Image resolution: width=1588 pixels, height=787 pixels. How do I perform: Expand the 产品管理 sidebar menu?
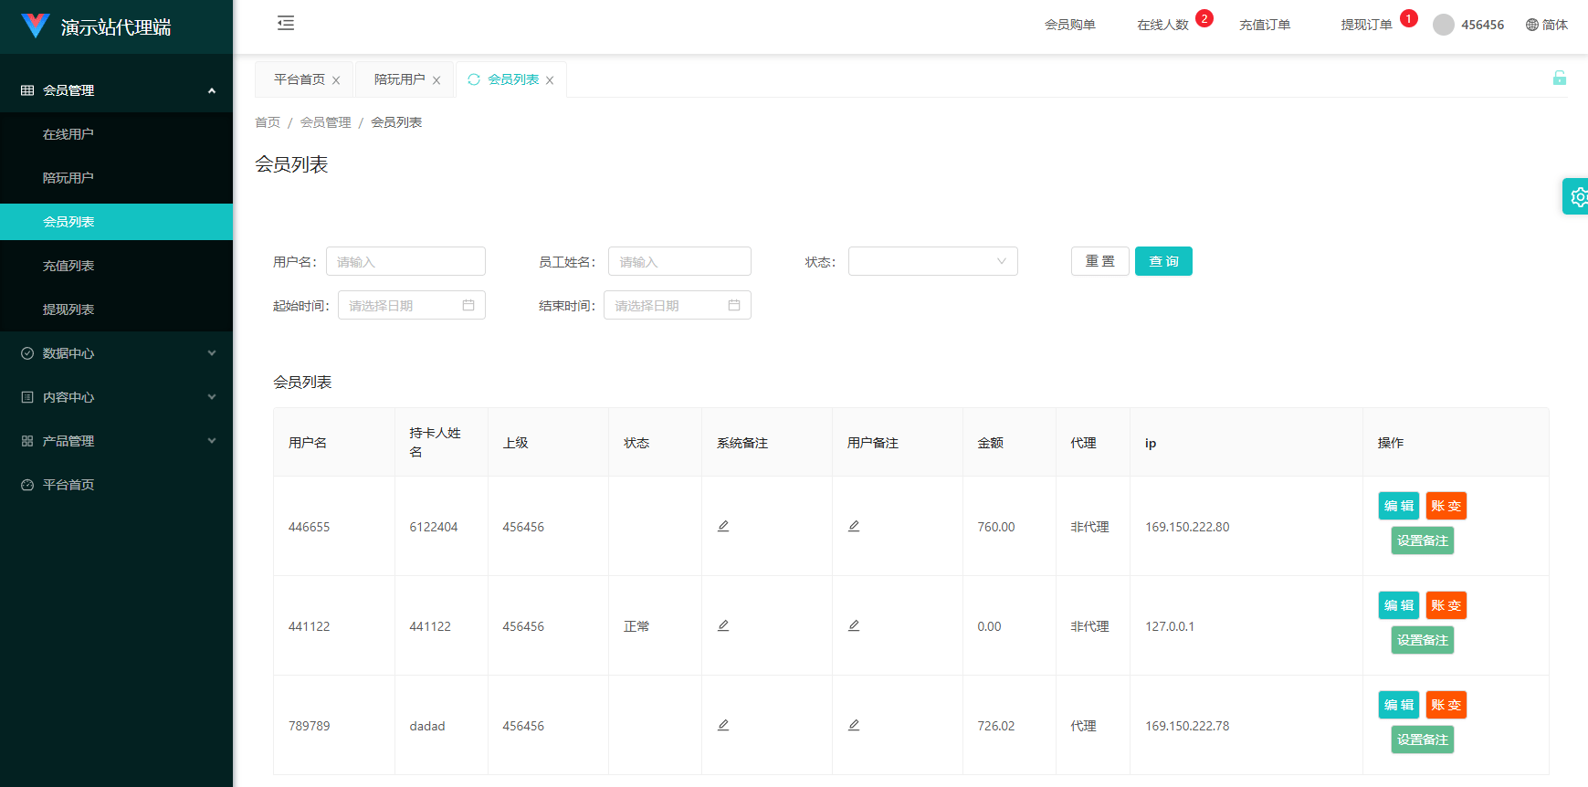[x=116, y=441]
